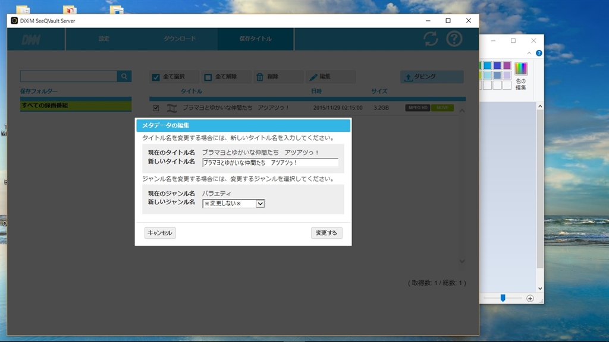This screenshot has width=609, height=342.
Task: Switch to the 設定 tab
Action: point(103,39)
